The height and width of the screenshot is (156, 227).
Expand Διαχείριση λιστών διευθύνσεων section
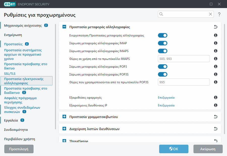(64, 129)
